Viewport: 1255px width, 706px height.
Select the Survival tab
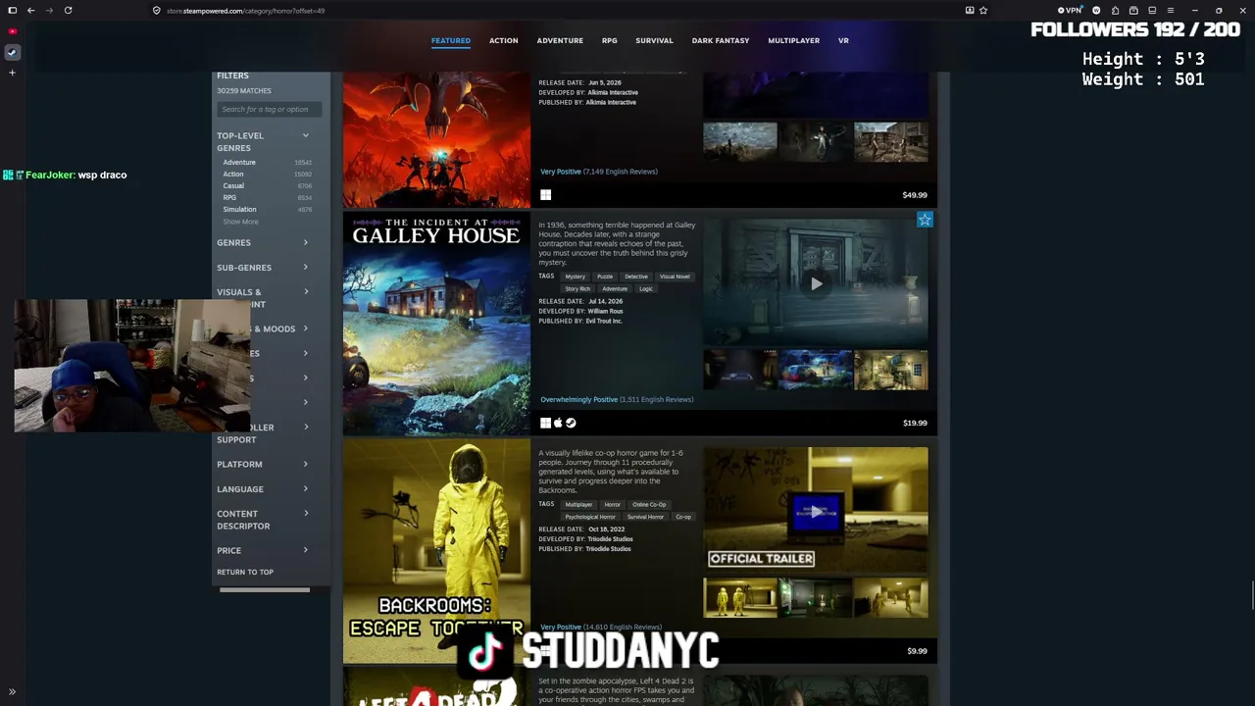pyautogui.click(x=654, y=40)
